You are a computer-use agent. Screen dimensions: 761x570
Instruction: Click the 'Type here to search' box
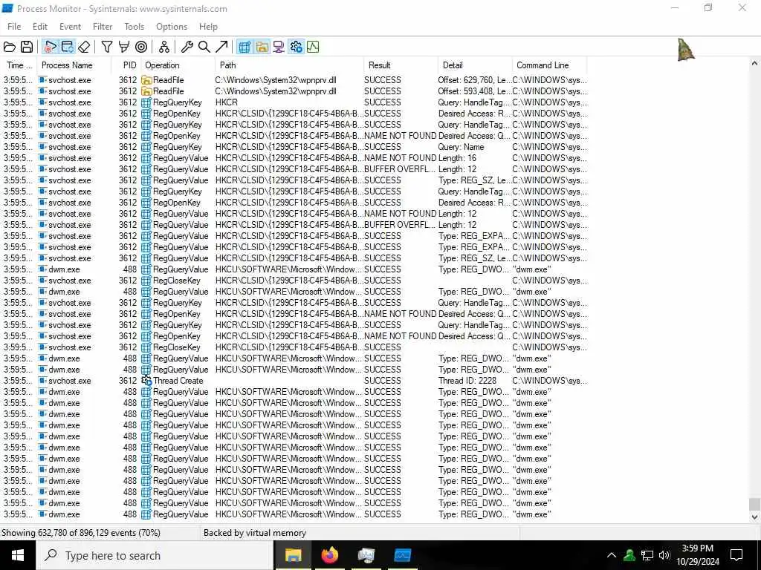click(x=155, y=555)
